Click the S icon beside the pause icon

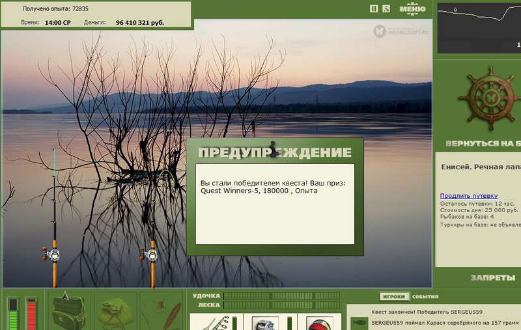click(386, 9)
